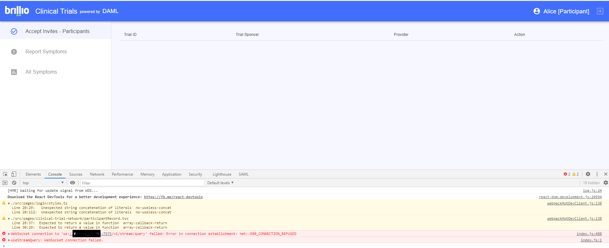Expand the WebSocket connection error entry

click(9, 234)
